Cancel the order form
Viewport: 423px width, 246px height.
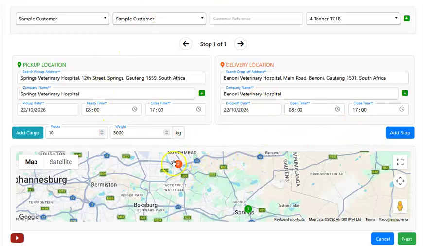[x=383, y=239]
